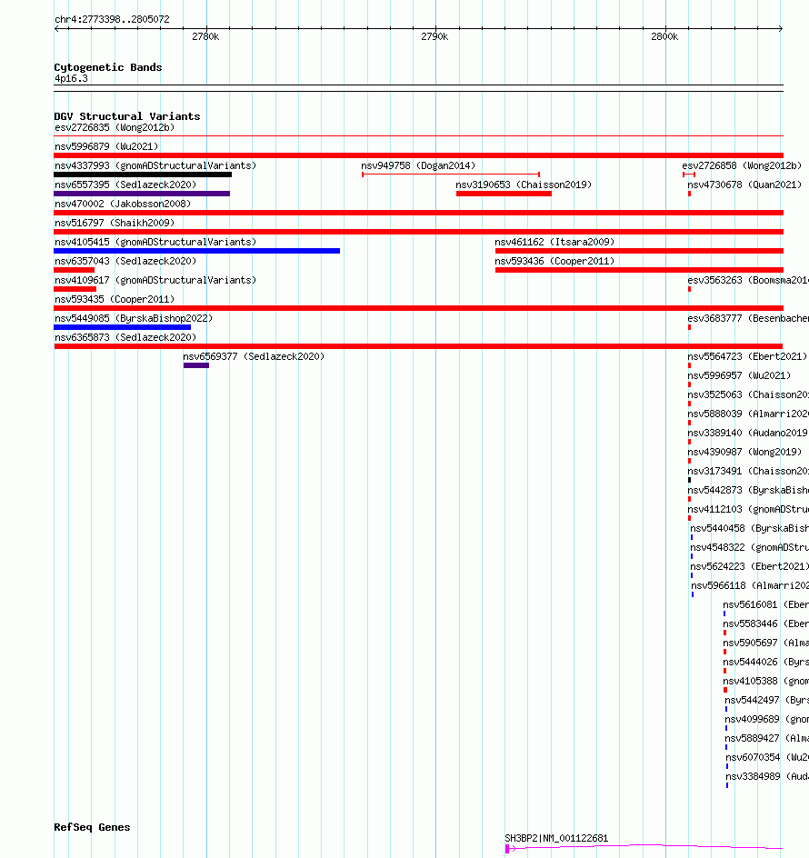Click nsv5440458 ByrskaBishop label
Screen dimensions: 809x858
tap(749, 529)
